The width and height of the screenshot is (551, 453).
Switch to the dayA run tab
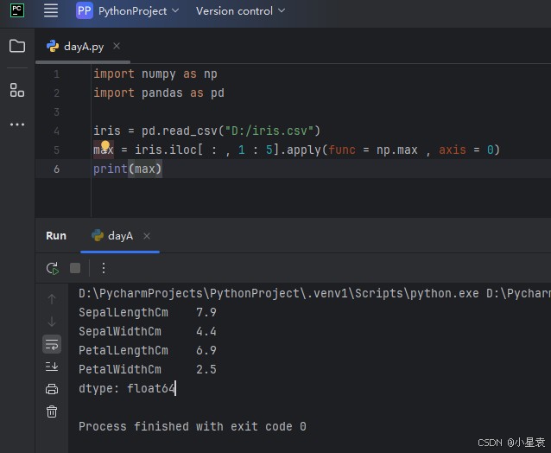pos(120,236)
